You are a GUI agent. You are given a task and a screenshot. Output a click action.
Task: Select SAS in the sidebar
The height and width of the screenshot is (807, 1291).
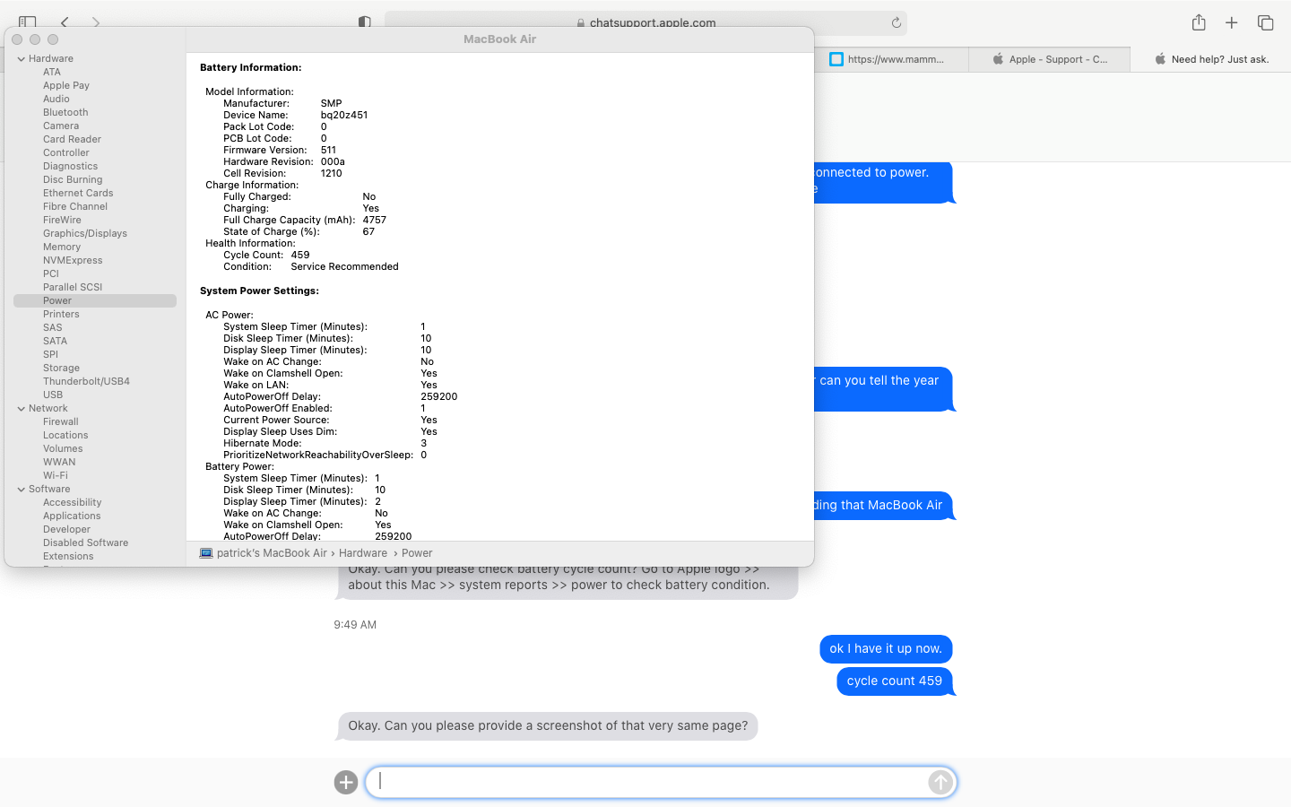(53, 328)
